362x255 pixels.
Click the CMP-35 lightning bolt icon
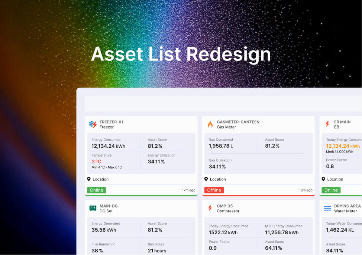[210, 208]
